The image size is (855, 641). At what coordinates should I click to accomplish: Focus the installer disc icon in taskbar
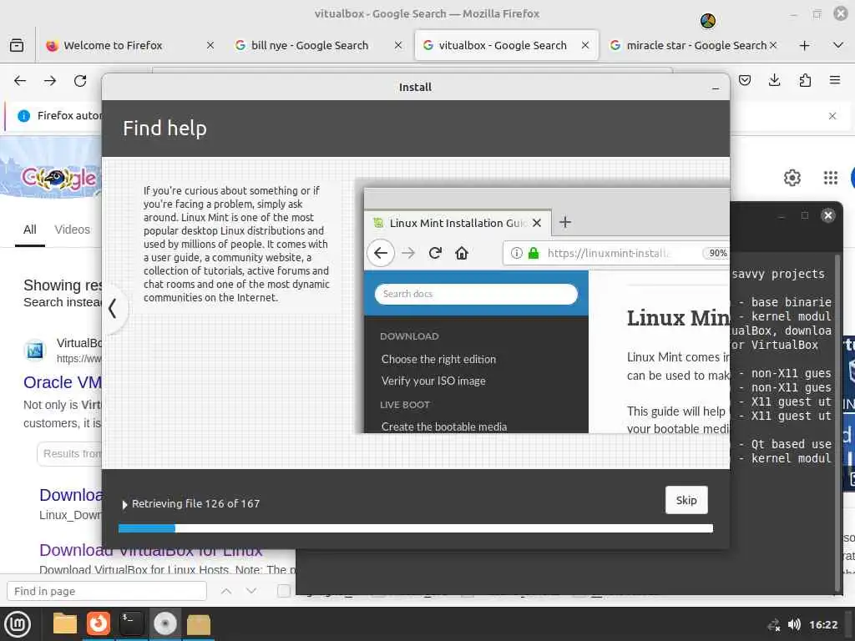tap(165, 624)
